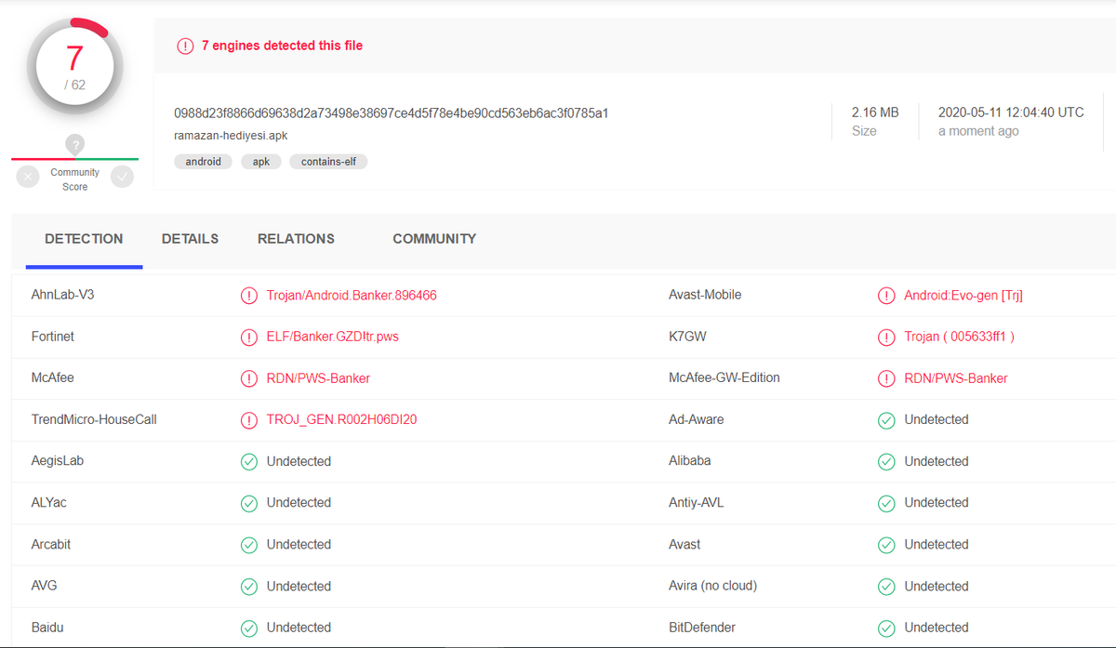Click the Alibaba engine name
This screenshot has width=1116, height=648.
[x=689, y=460]
